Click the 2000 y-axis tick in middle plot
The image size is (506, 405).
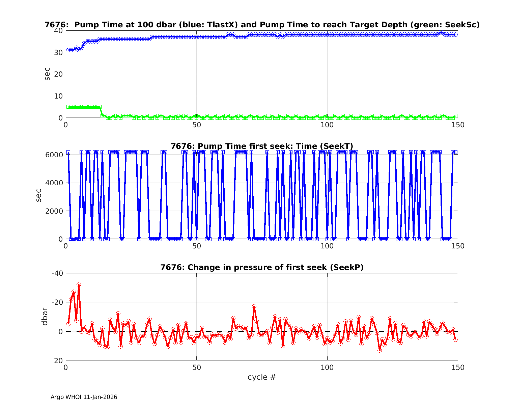[x=55, y=211]
